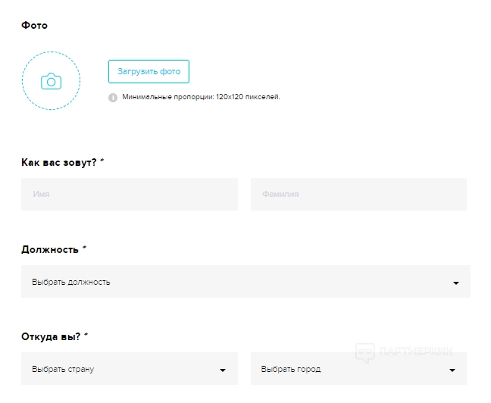Click the Должность field label
The height and width of the screenshot is (403, 491).
pyautogui.click(x=50, y=249)
